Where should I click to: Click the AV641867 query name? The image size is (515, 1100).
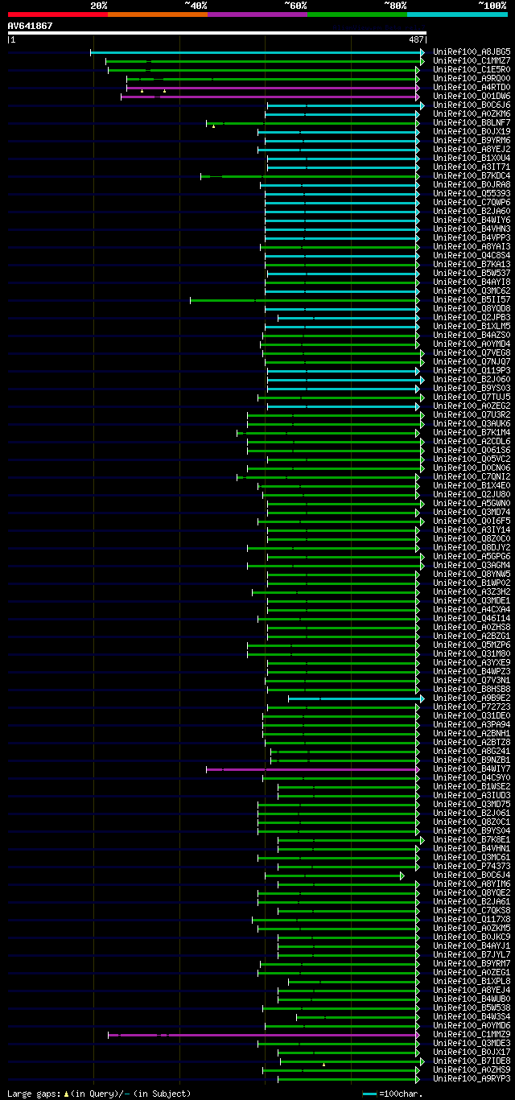[31, 26]
